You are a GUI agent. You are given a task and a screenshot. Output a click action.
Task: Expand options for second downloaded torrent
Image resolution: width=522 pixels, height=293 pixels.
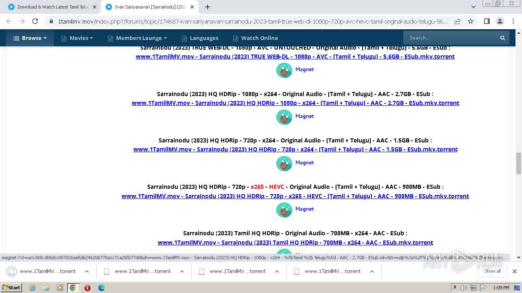182,271
